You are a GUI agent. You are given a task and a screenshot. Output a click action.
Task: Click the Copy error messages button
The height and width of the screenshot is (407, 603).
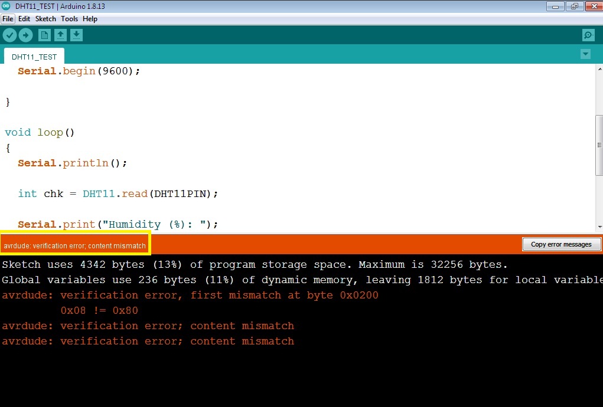coord(561,244)
